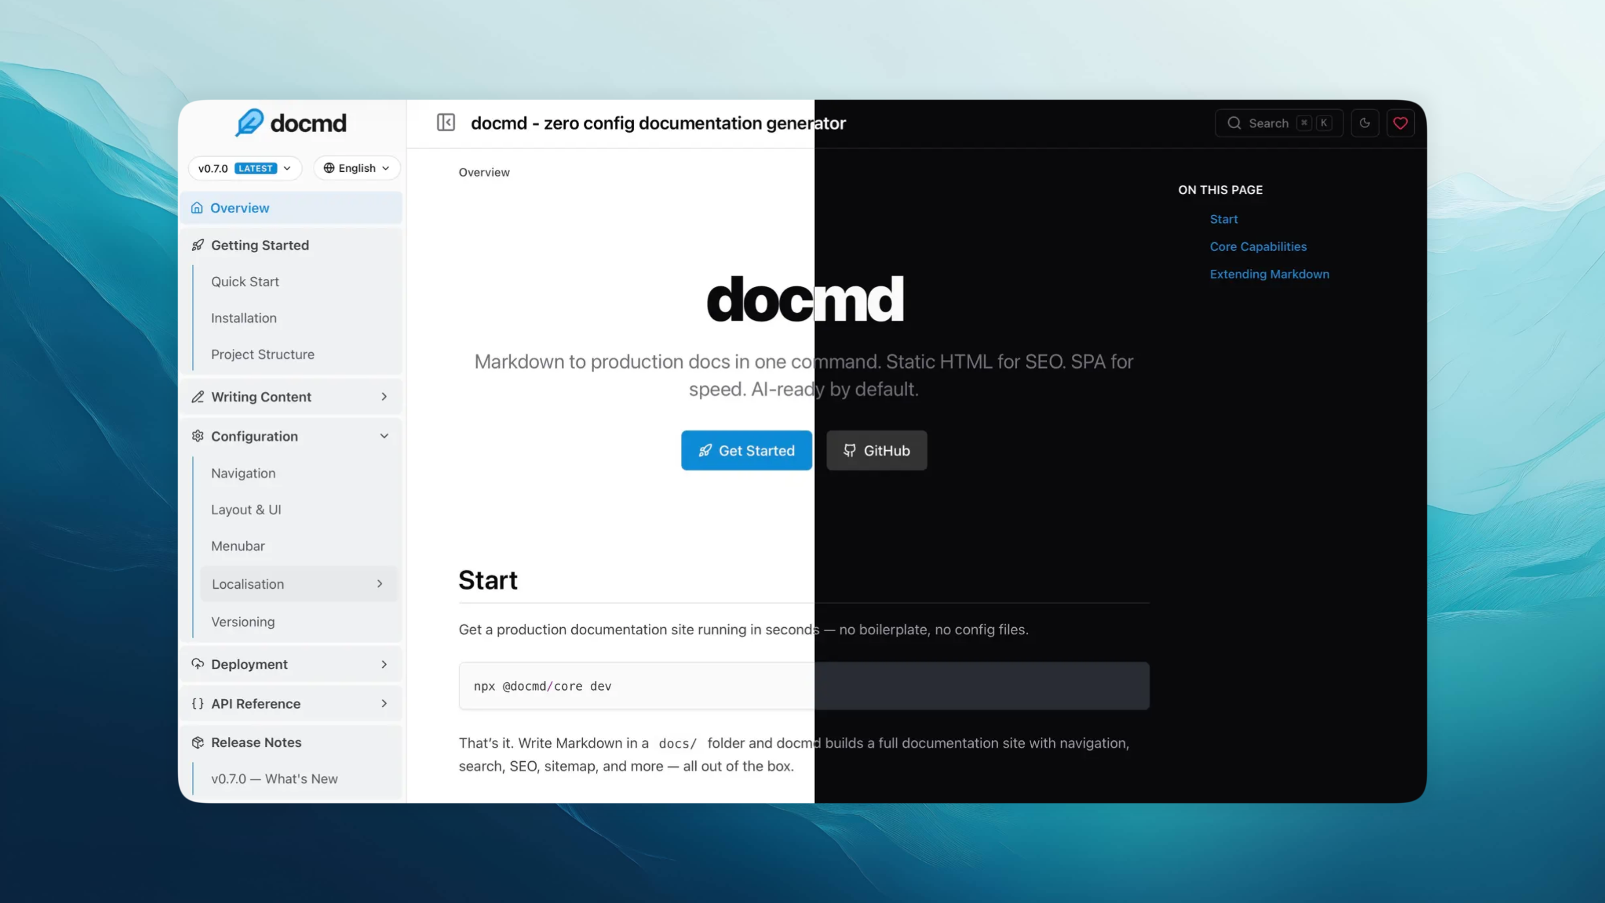Click the Overview breadcrumb
Image resolution: width=1605 pixels, height=903 pixels.
coord(484,172)
